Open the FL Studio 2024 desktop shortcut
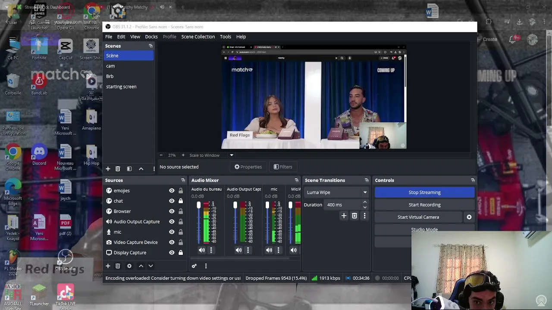The width and height of the screenshot is (552, 310). [x=13, y=263]
